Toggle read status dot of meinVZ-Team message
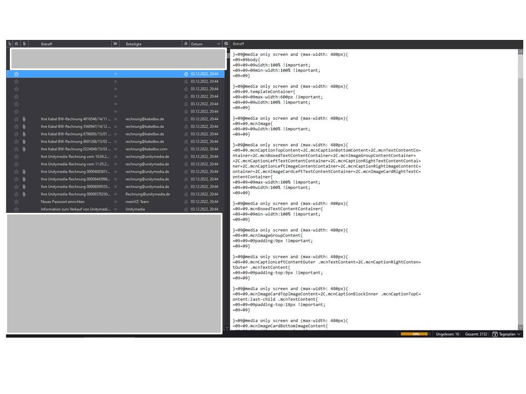The width and height of the screenshot is (526, 394). (116, 202)
